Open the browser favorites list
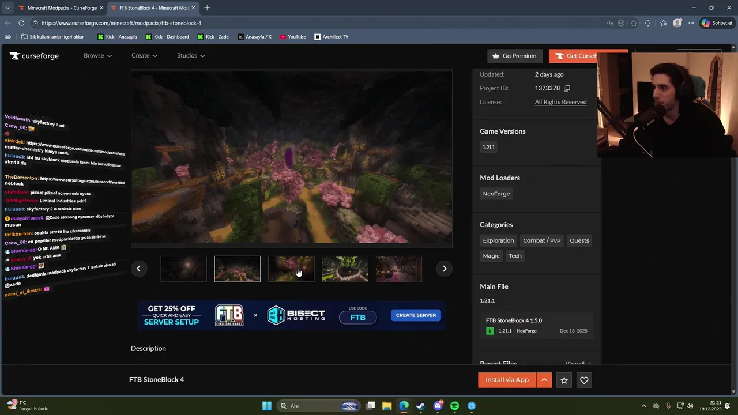738x415 pixels. pyautogui.click(x=663, y=23)
